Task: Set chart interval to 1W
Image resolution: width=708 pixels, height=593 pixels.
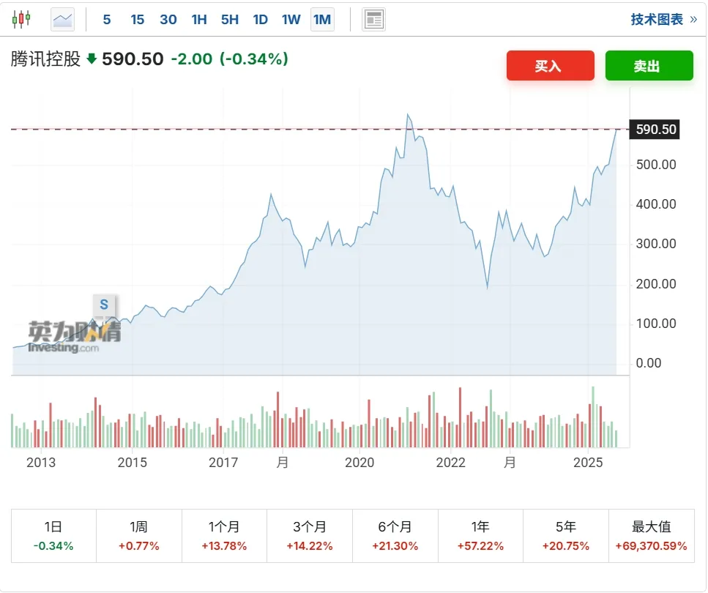Action: click(x=291, y=20)
